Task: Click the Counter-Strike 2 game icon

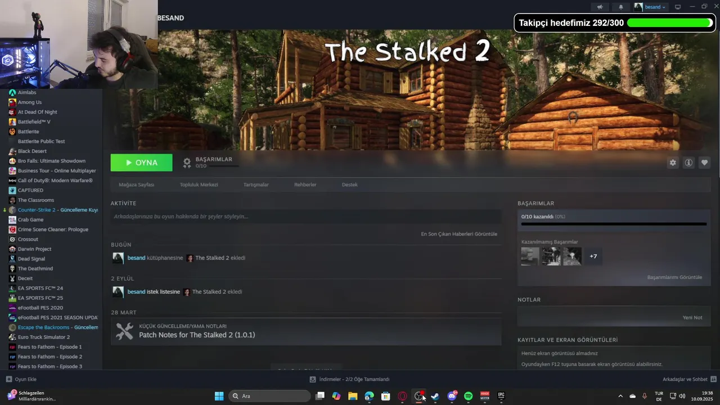Action: click(x=12, y=210)
